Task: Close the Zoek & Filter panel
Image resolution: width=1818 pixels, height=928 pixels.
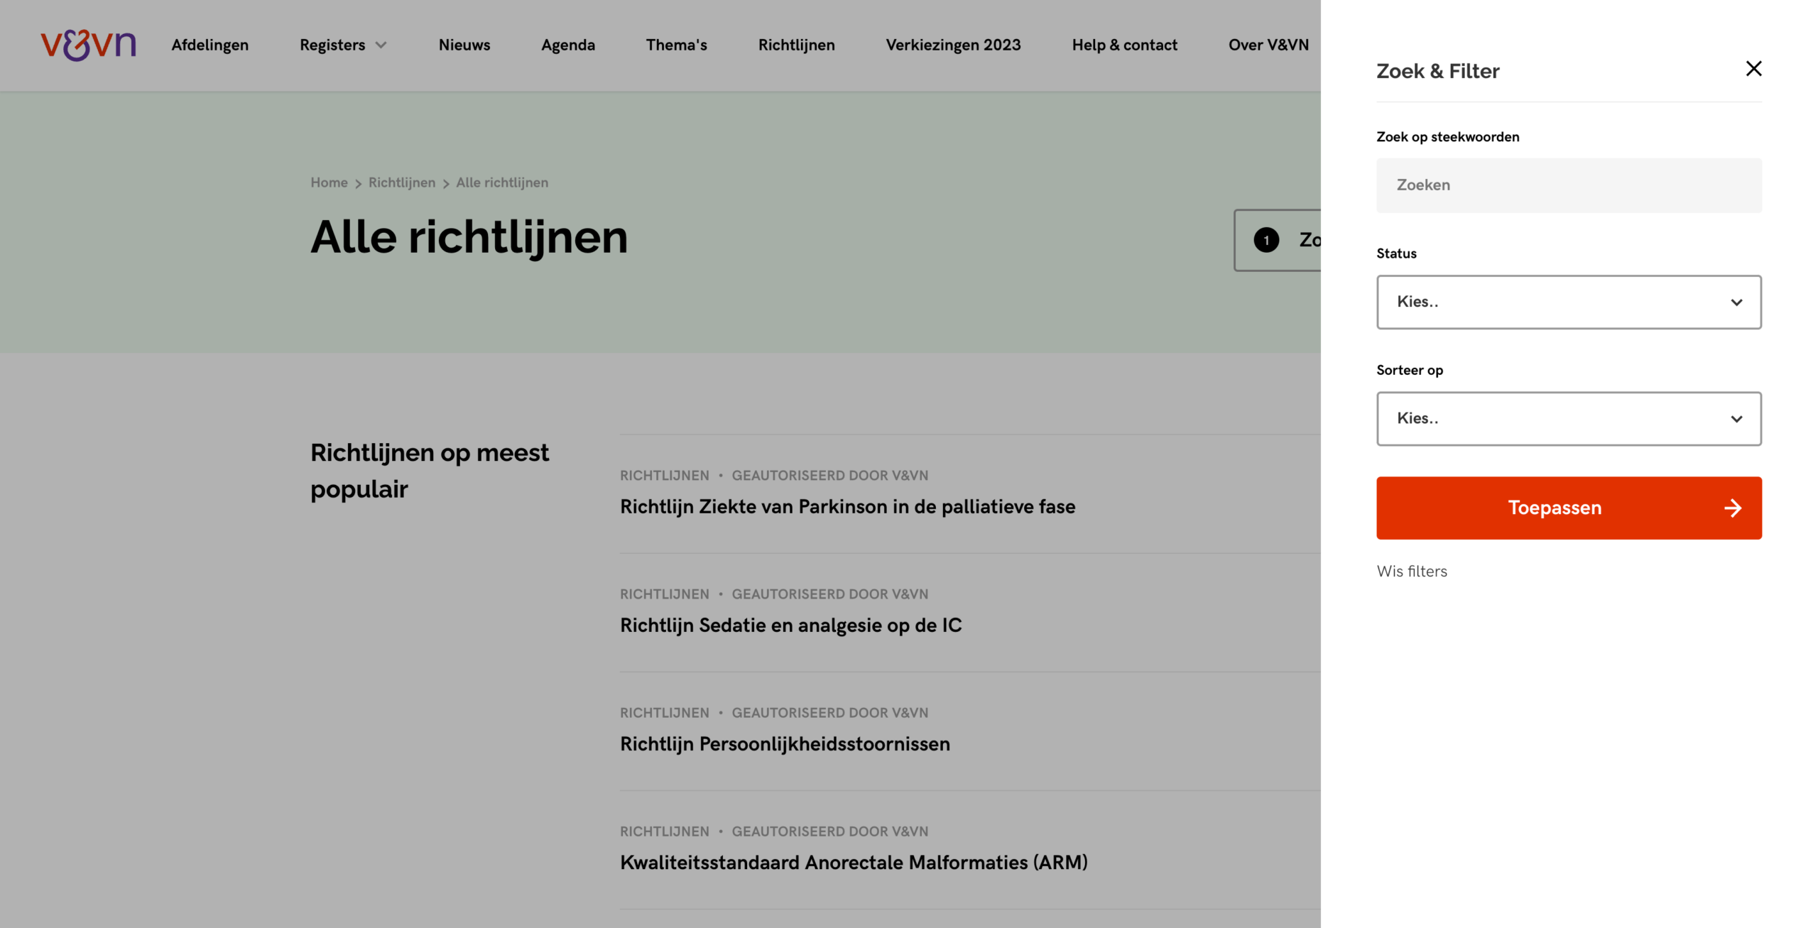Action: [1753, 69]
